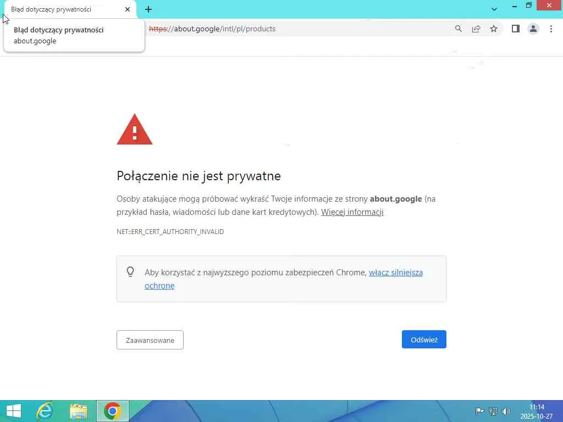Bookmark this page with the star icon
This screenshot has height=422, width=563.
click(494, 29)
